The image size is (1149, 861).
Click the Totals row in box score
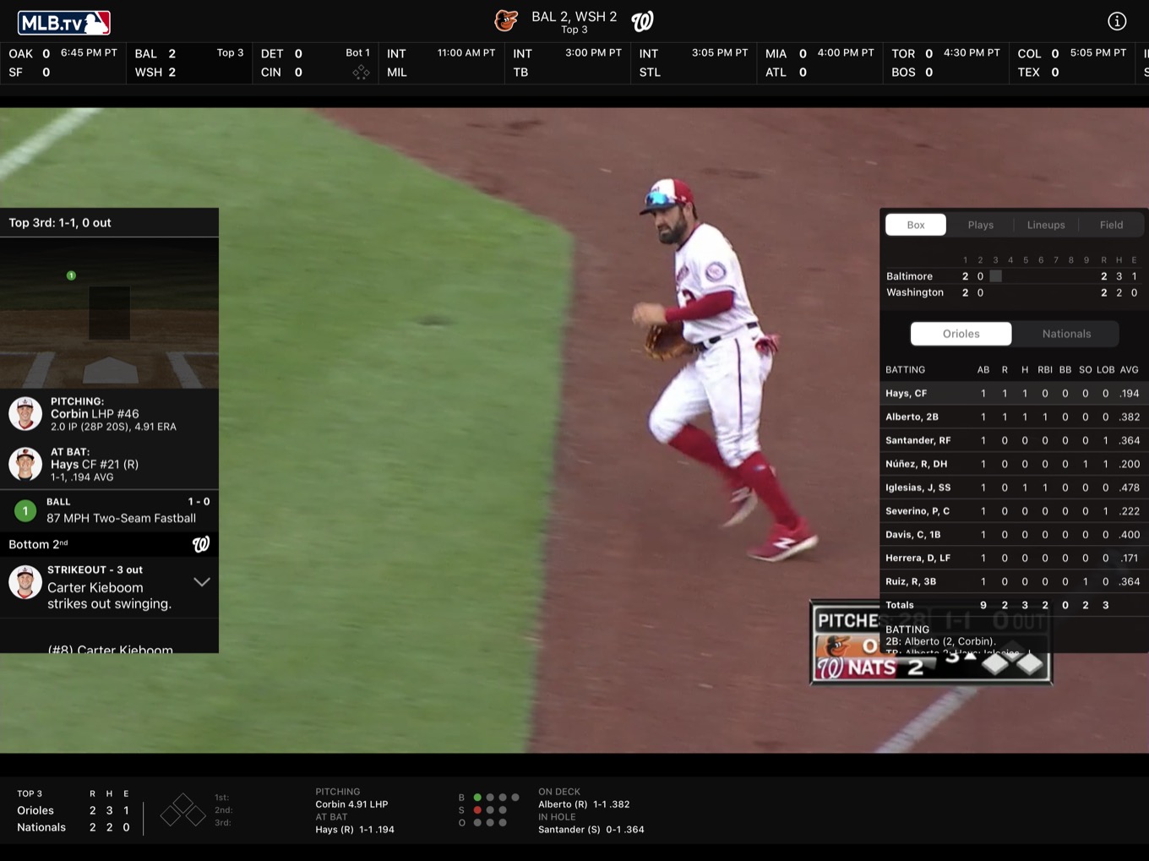[1014, 605]
